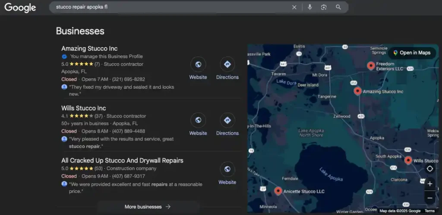The width and height of the screenshot is (442, 215).
Task: Open image search with camera lens icon
Action: click(x=324, y=7)
